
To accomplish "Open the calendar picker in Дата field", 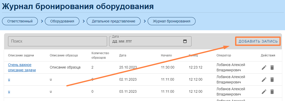I will 185,41.
